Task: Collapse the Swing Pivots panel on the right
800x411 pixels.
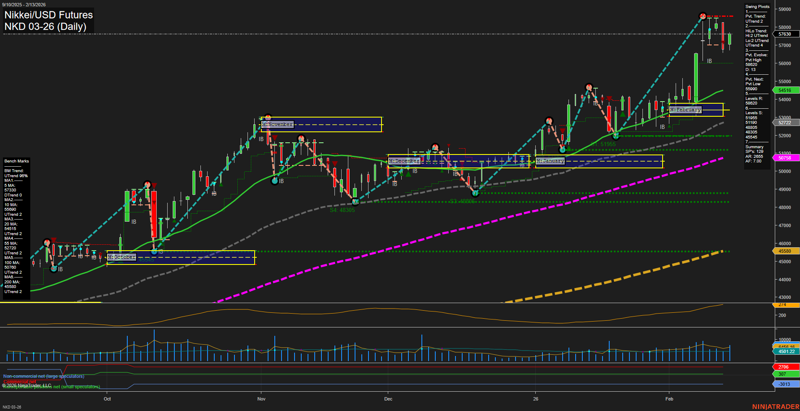Action: [757, 6]
